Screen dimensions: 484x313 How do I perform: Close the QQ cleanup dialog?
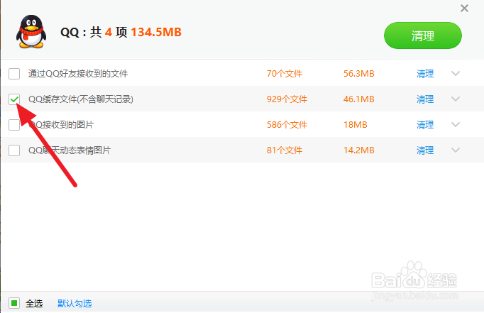coord(464,9)
